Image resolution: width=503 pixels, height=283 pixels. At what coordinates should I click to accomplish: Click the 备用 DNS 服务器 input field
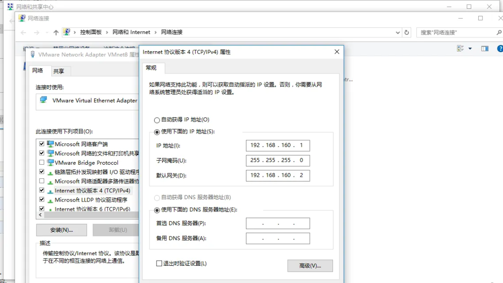[278, 238]
